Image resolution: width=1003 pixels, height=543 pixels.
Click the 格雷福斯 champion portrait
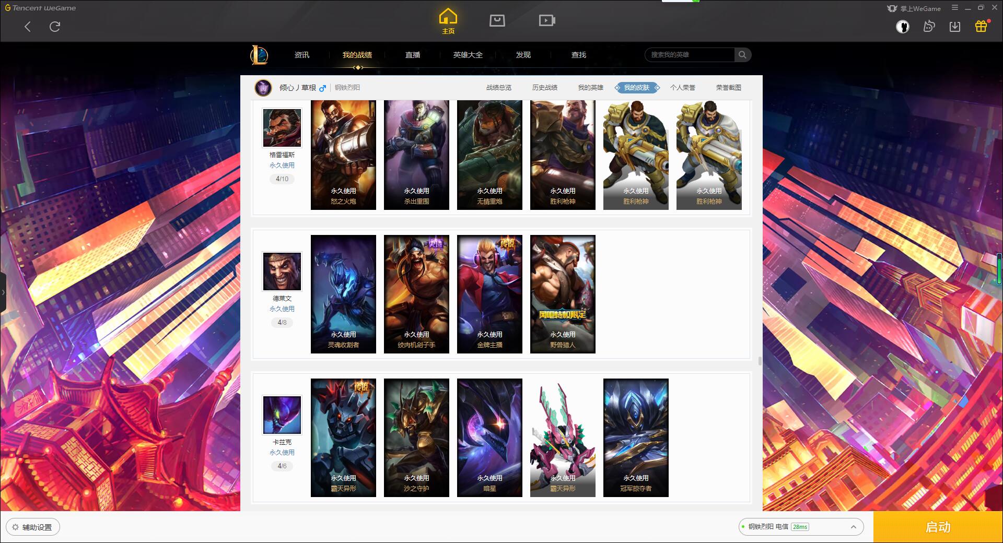pos(282,128)
